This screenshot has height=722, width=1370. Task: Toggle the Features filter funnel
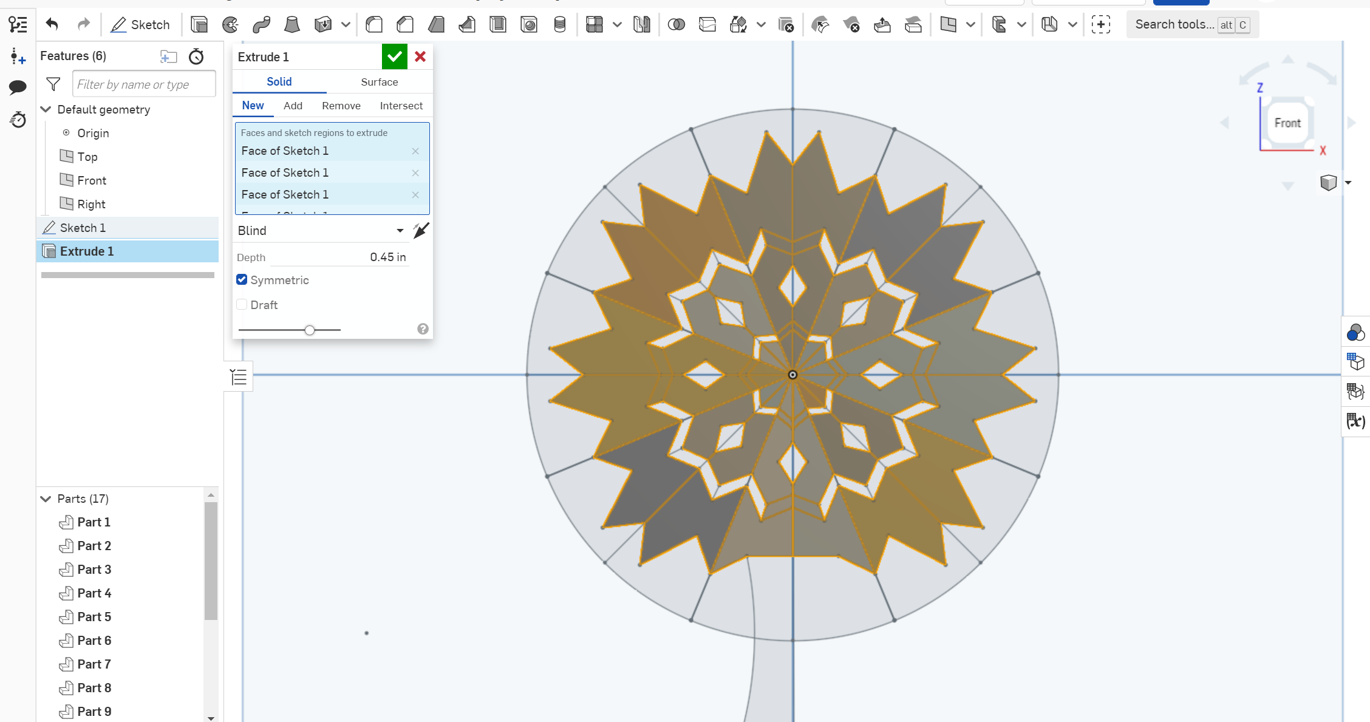point(53,84)
